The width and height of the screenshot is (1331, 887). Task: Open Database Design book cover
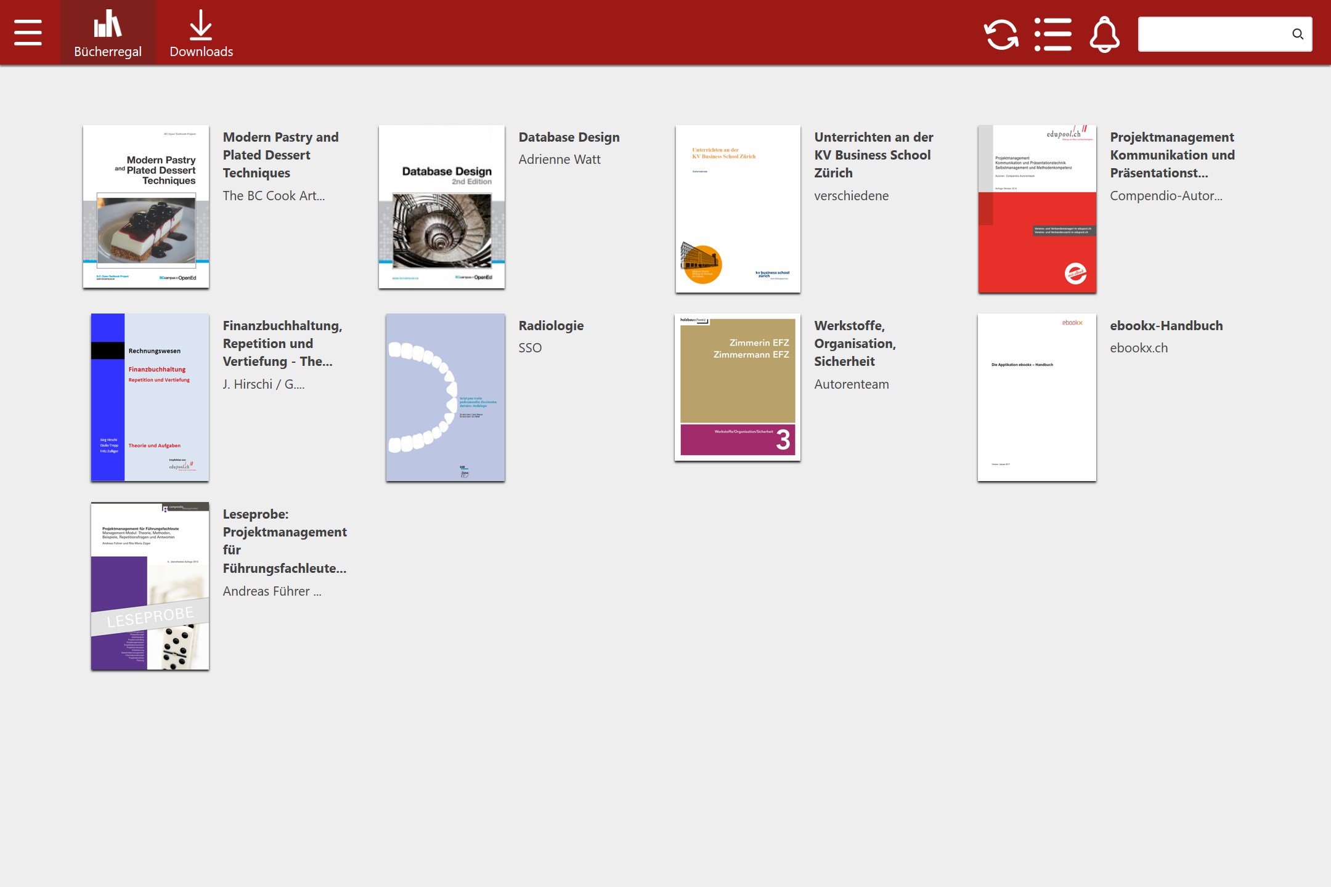(x=442, y=207)
